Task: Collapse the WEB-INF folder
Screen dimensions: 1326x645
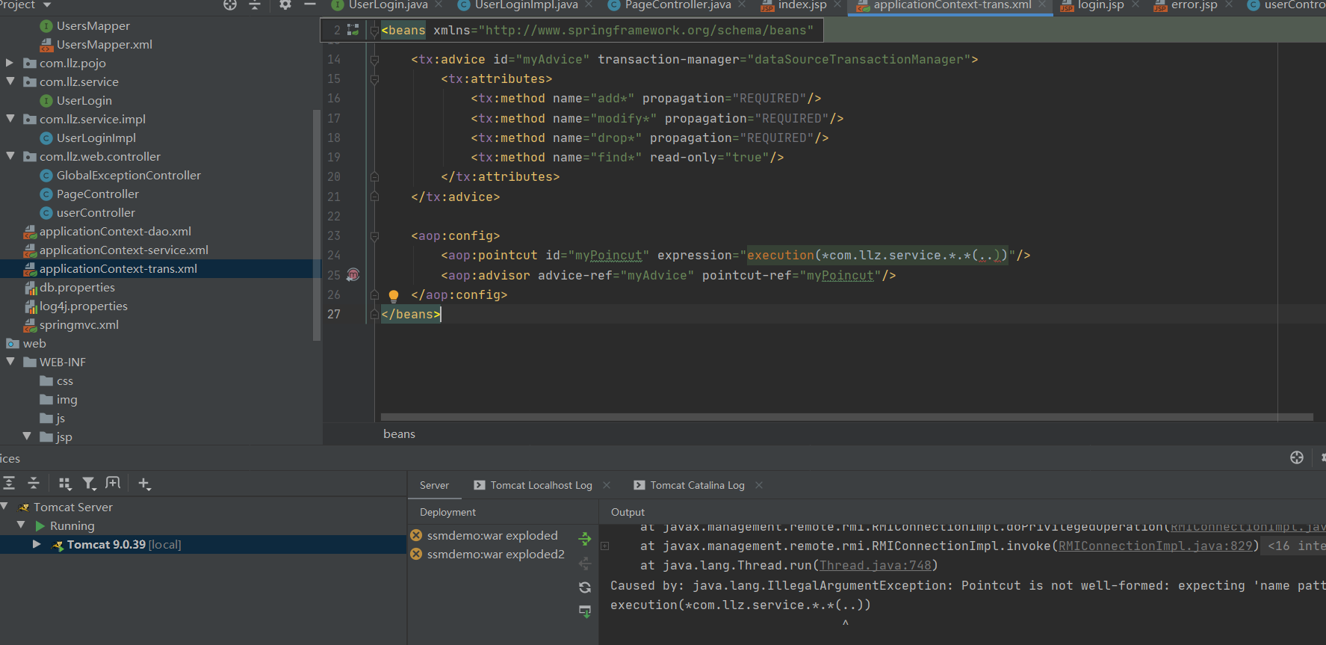Action: [10, 362]
